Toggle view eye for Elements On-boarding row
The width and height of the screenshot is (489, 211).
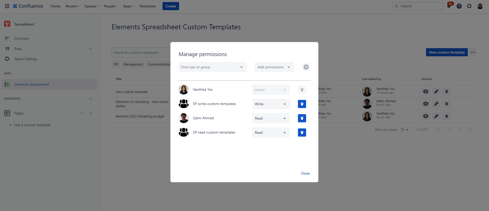426,104
